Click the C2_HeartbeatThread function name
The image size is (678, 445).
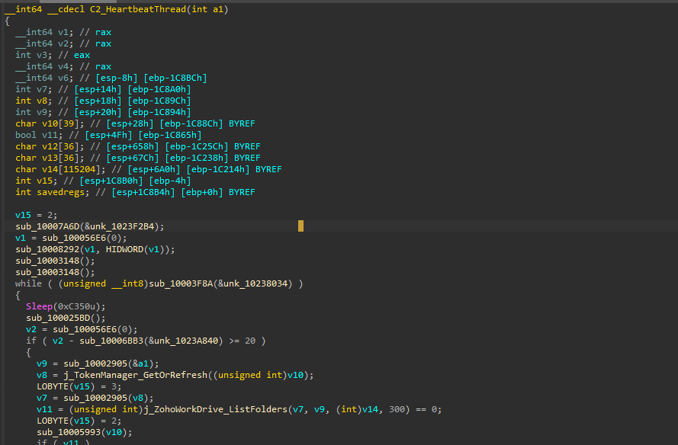[138, 9]
